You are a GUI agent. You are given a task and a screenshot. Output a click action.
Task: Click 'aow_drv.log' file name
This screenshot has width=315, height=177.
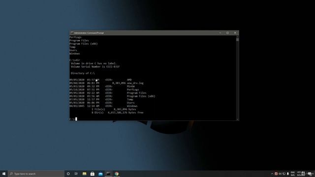point(135,83)
